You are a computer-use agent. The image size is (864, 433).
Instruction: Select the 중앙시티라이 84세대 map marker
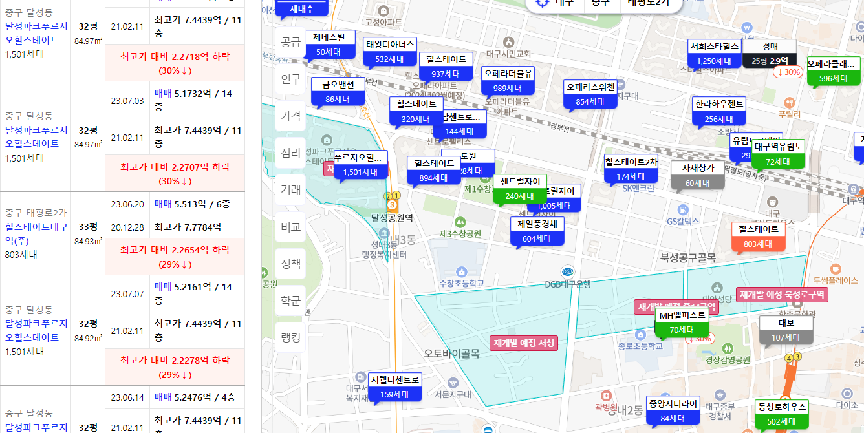(x=673, y=410)
